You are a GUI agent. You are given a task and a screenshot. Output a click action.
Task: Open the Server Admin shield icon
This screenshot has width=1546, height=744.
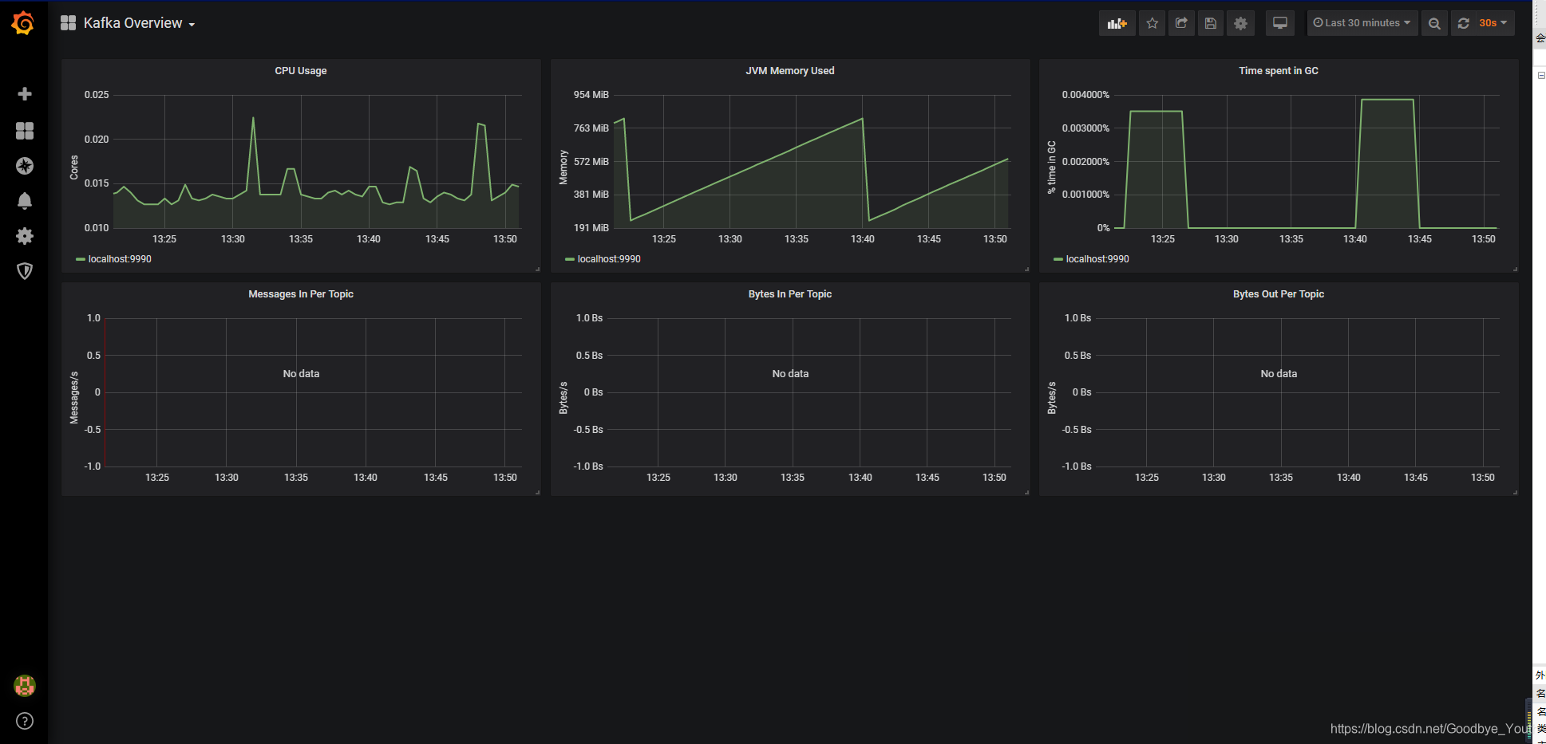click(x=25, y=271)
